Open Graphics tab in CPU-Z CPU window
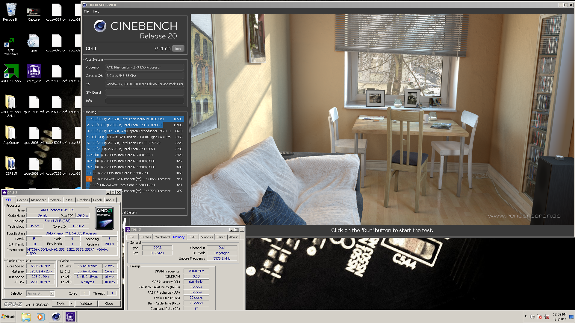The image size is (575, 323). tap(83, 200)
